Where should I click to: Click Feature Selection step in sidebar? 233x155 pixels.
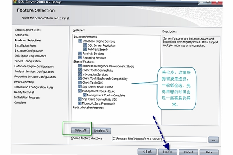click(28, 40)
